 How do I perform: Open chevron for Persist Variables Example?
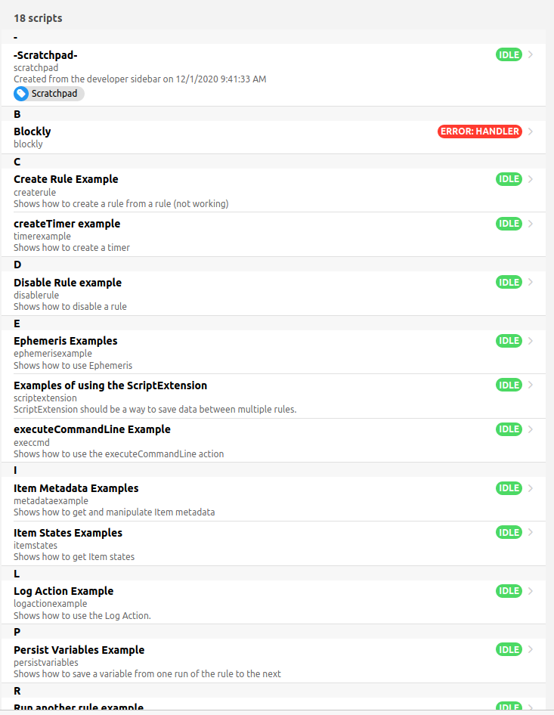click(531, 650)
